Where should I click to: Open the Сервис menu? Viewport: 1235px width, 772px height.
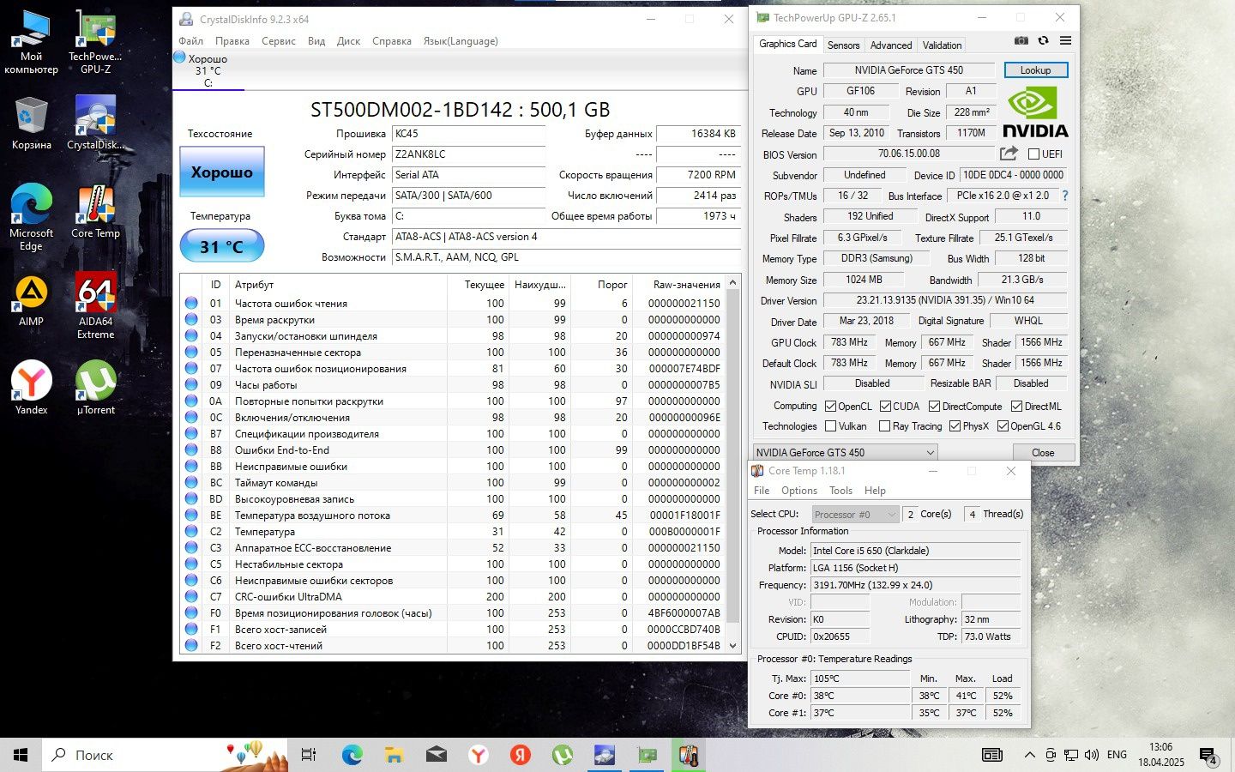pyautogui.click(x=279, y=41)
